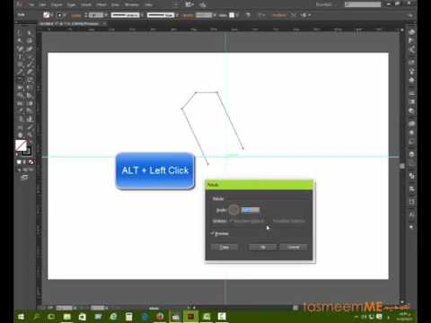Open the Effect menu
The width and height of the screenshot is (431, 323).
pyautogui.click(x=101, y=4)
